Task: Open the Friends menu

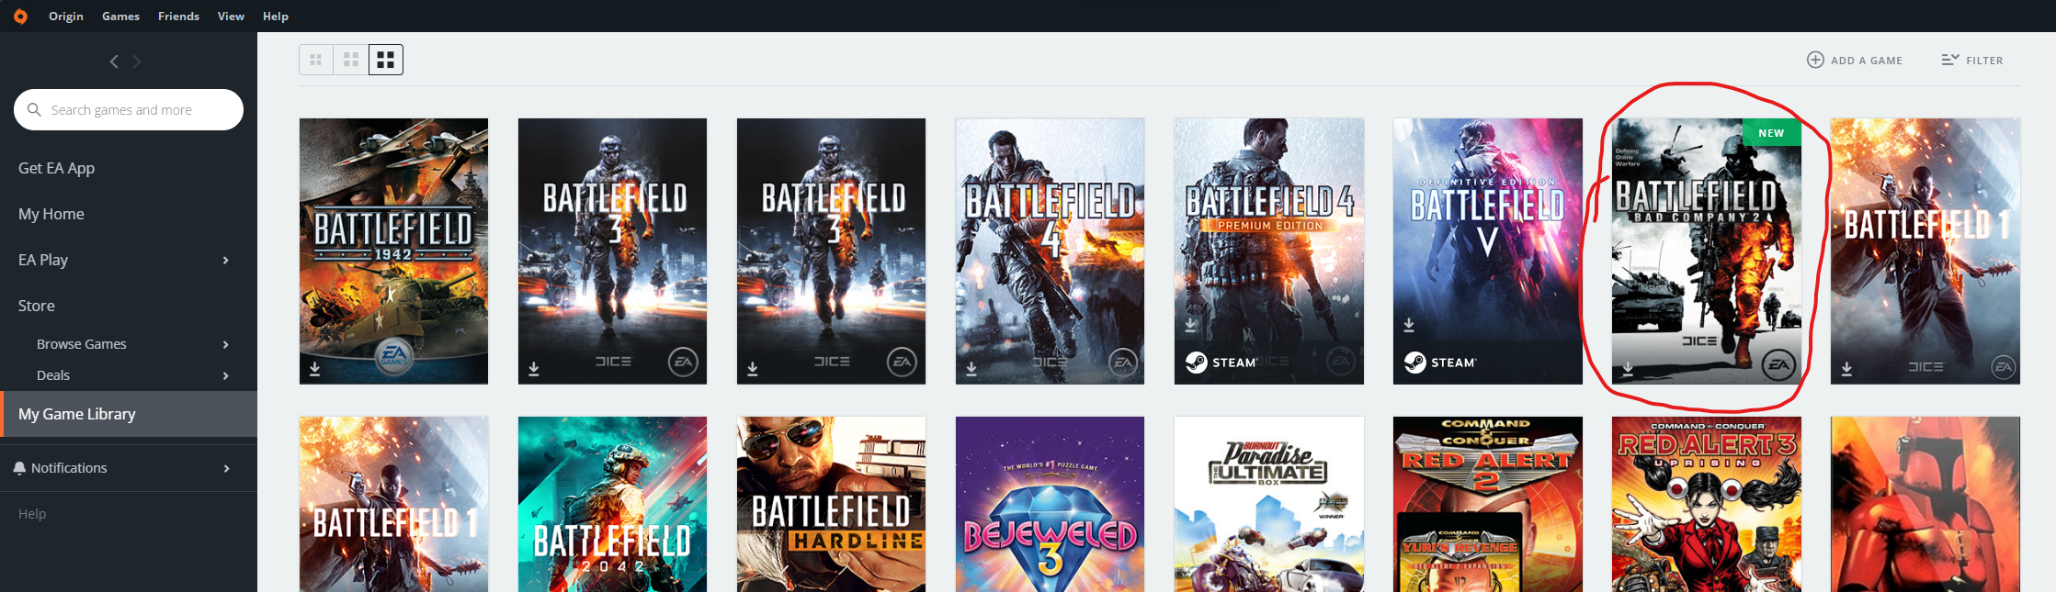Action: (x=178, y=17)
